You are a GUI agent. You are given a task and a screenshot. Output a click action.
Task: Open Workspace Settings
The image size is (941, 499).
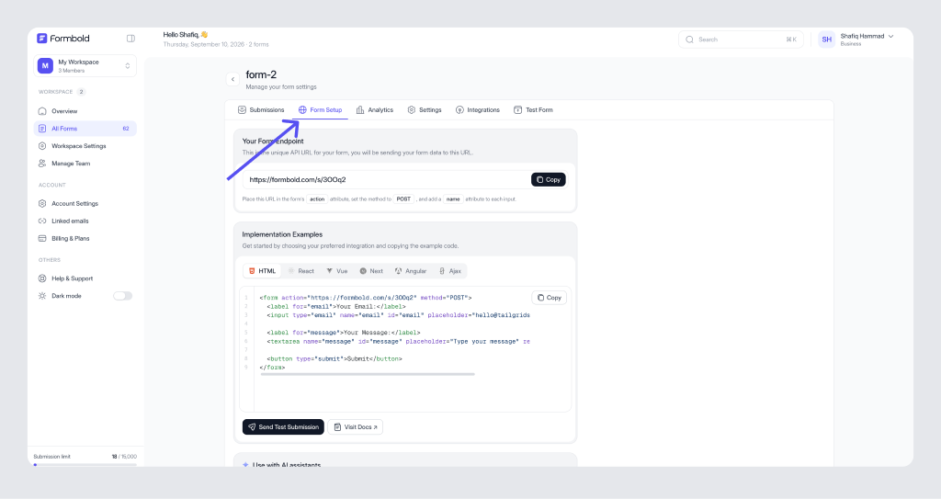pos(85,146)
